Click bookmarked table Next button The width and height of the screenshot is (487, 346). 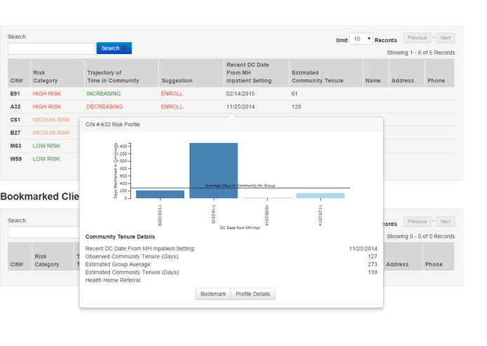tap(446, 221)
